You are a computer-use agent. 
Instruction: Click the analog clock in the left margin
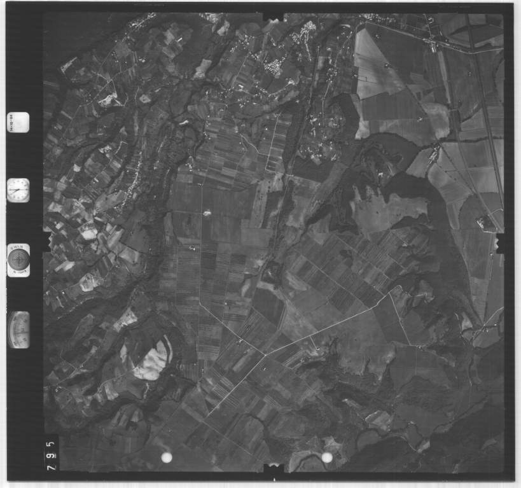[18, 190]
